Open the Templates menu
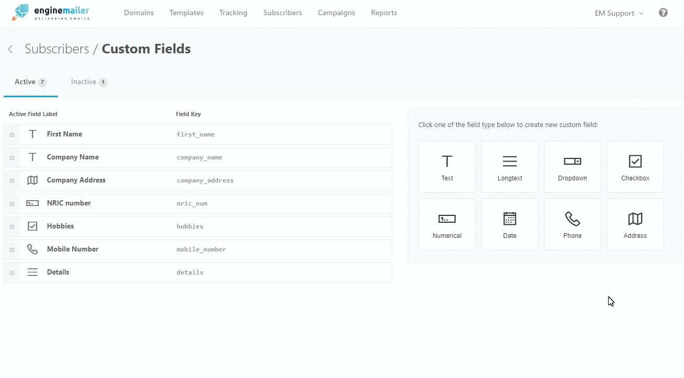The width and height of the screenshot is (684, 378). pos(186,13)
